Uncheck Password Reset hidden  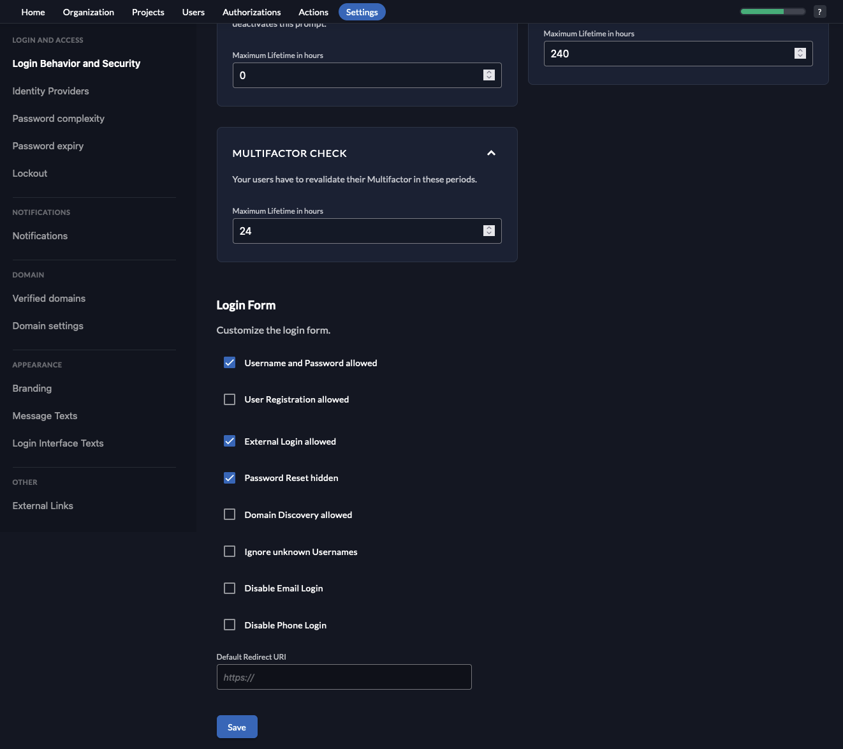pos(230,477)
